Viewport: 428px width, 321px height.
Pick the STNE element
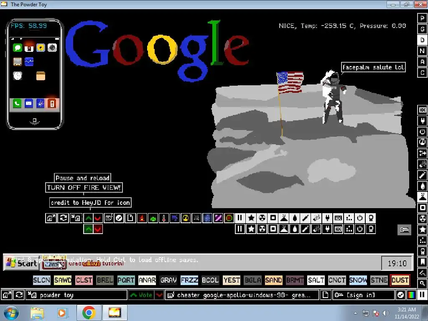pyautogui.click(x=379, y=280)
